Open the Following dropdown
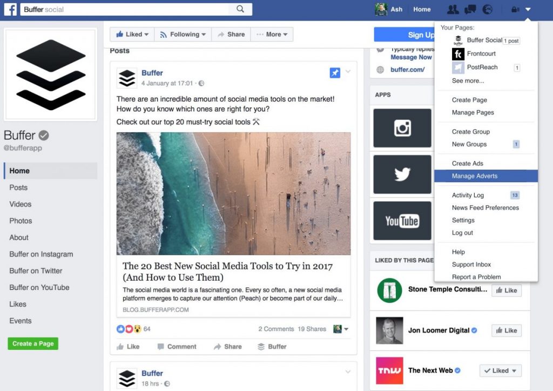 (183, 34)
